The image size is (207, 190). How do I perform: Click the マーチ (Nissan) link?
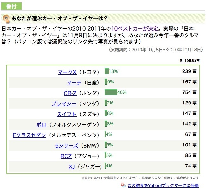pyautogui.click(x=74, y=82)
